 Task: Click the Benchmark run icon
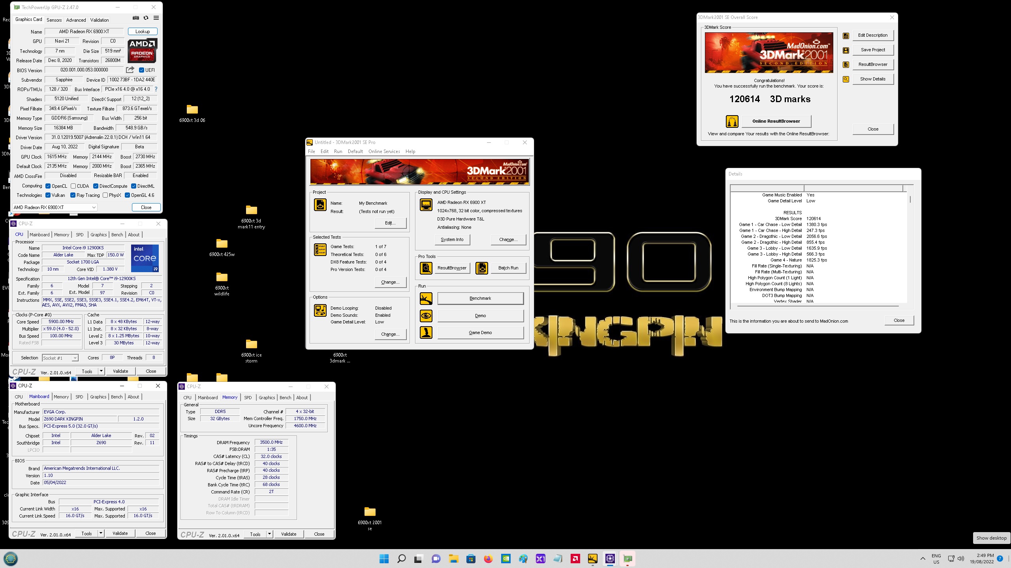click(x=426, y=299)
